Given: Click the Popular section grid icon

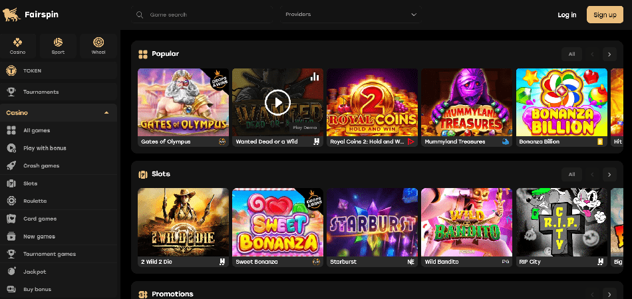Looking at the screenshot, I should (x=142, y=54).
